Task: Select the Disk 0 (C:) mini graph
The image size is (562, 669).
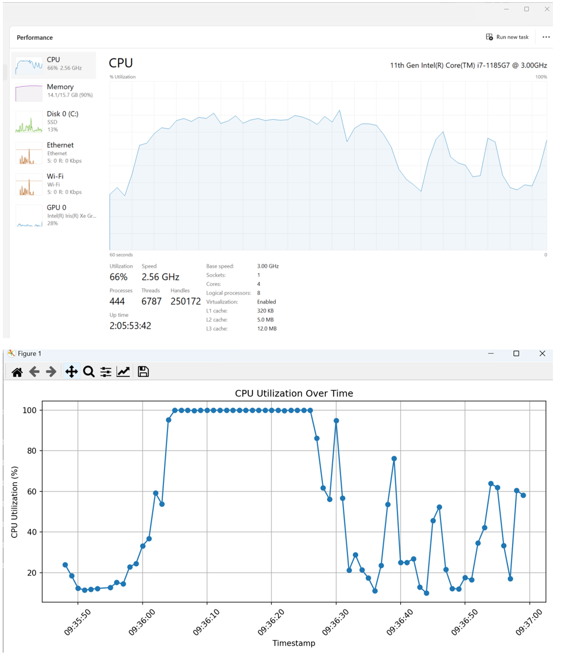Action: 28,121
